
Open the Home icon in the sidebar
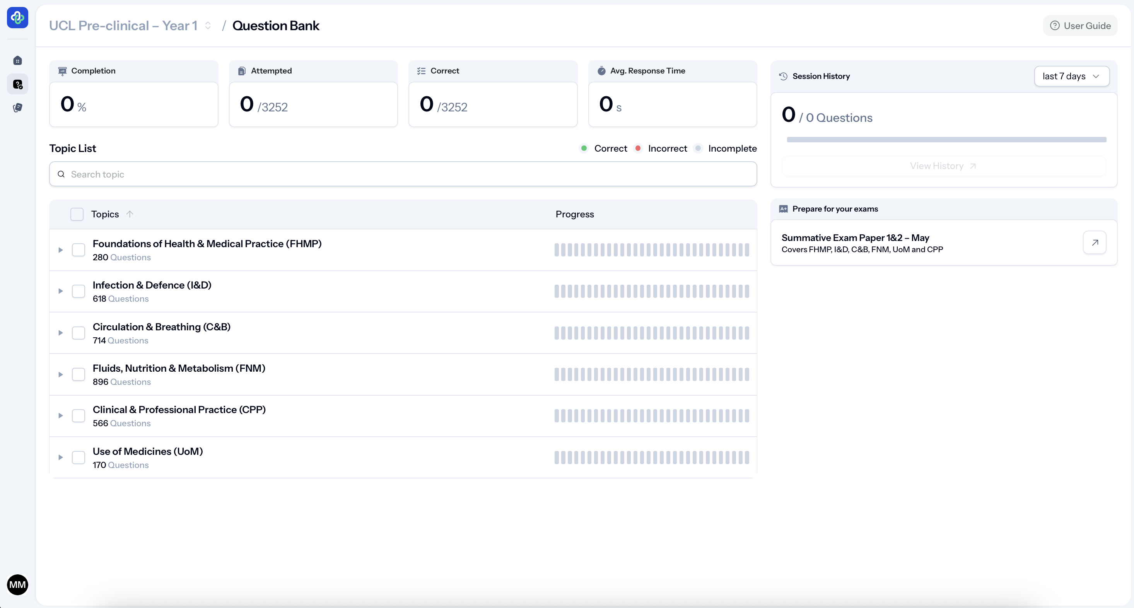pyautogui.click(x=18, y=60)
